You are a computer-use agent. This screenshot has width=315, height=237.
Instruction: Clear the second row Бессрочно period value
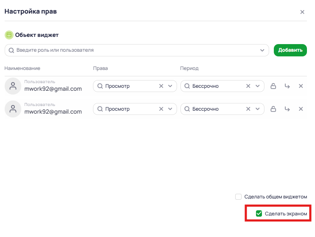248,109
